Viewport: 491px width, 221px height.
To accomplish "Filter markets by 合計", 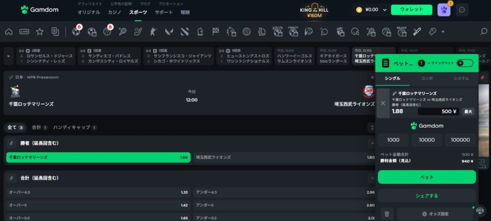I will (x=40, y=127).
